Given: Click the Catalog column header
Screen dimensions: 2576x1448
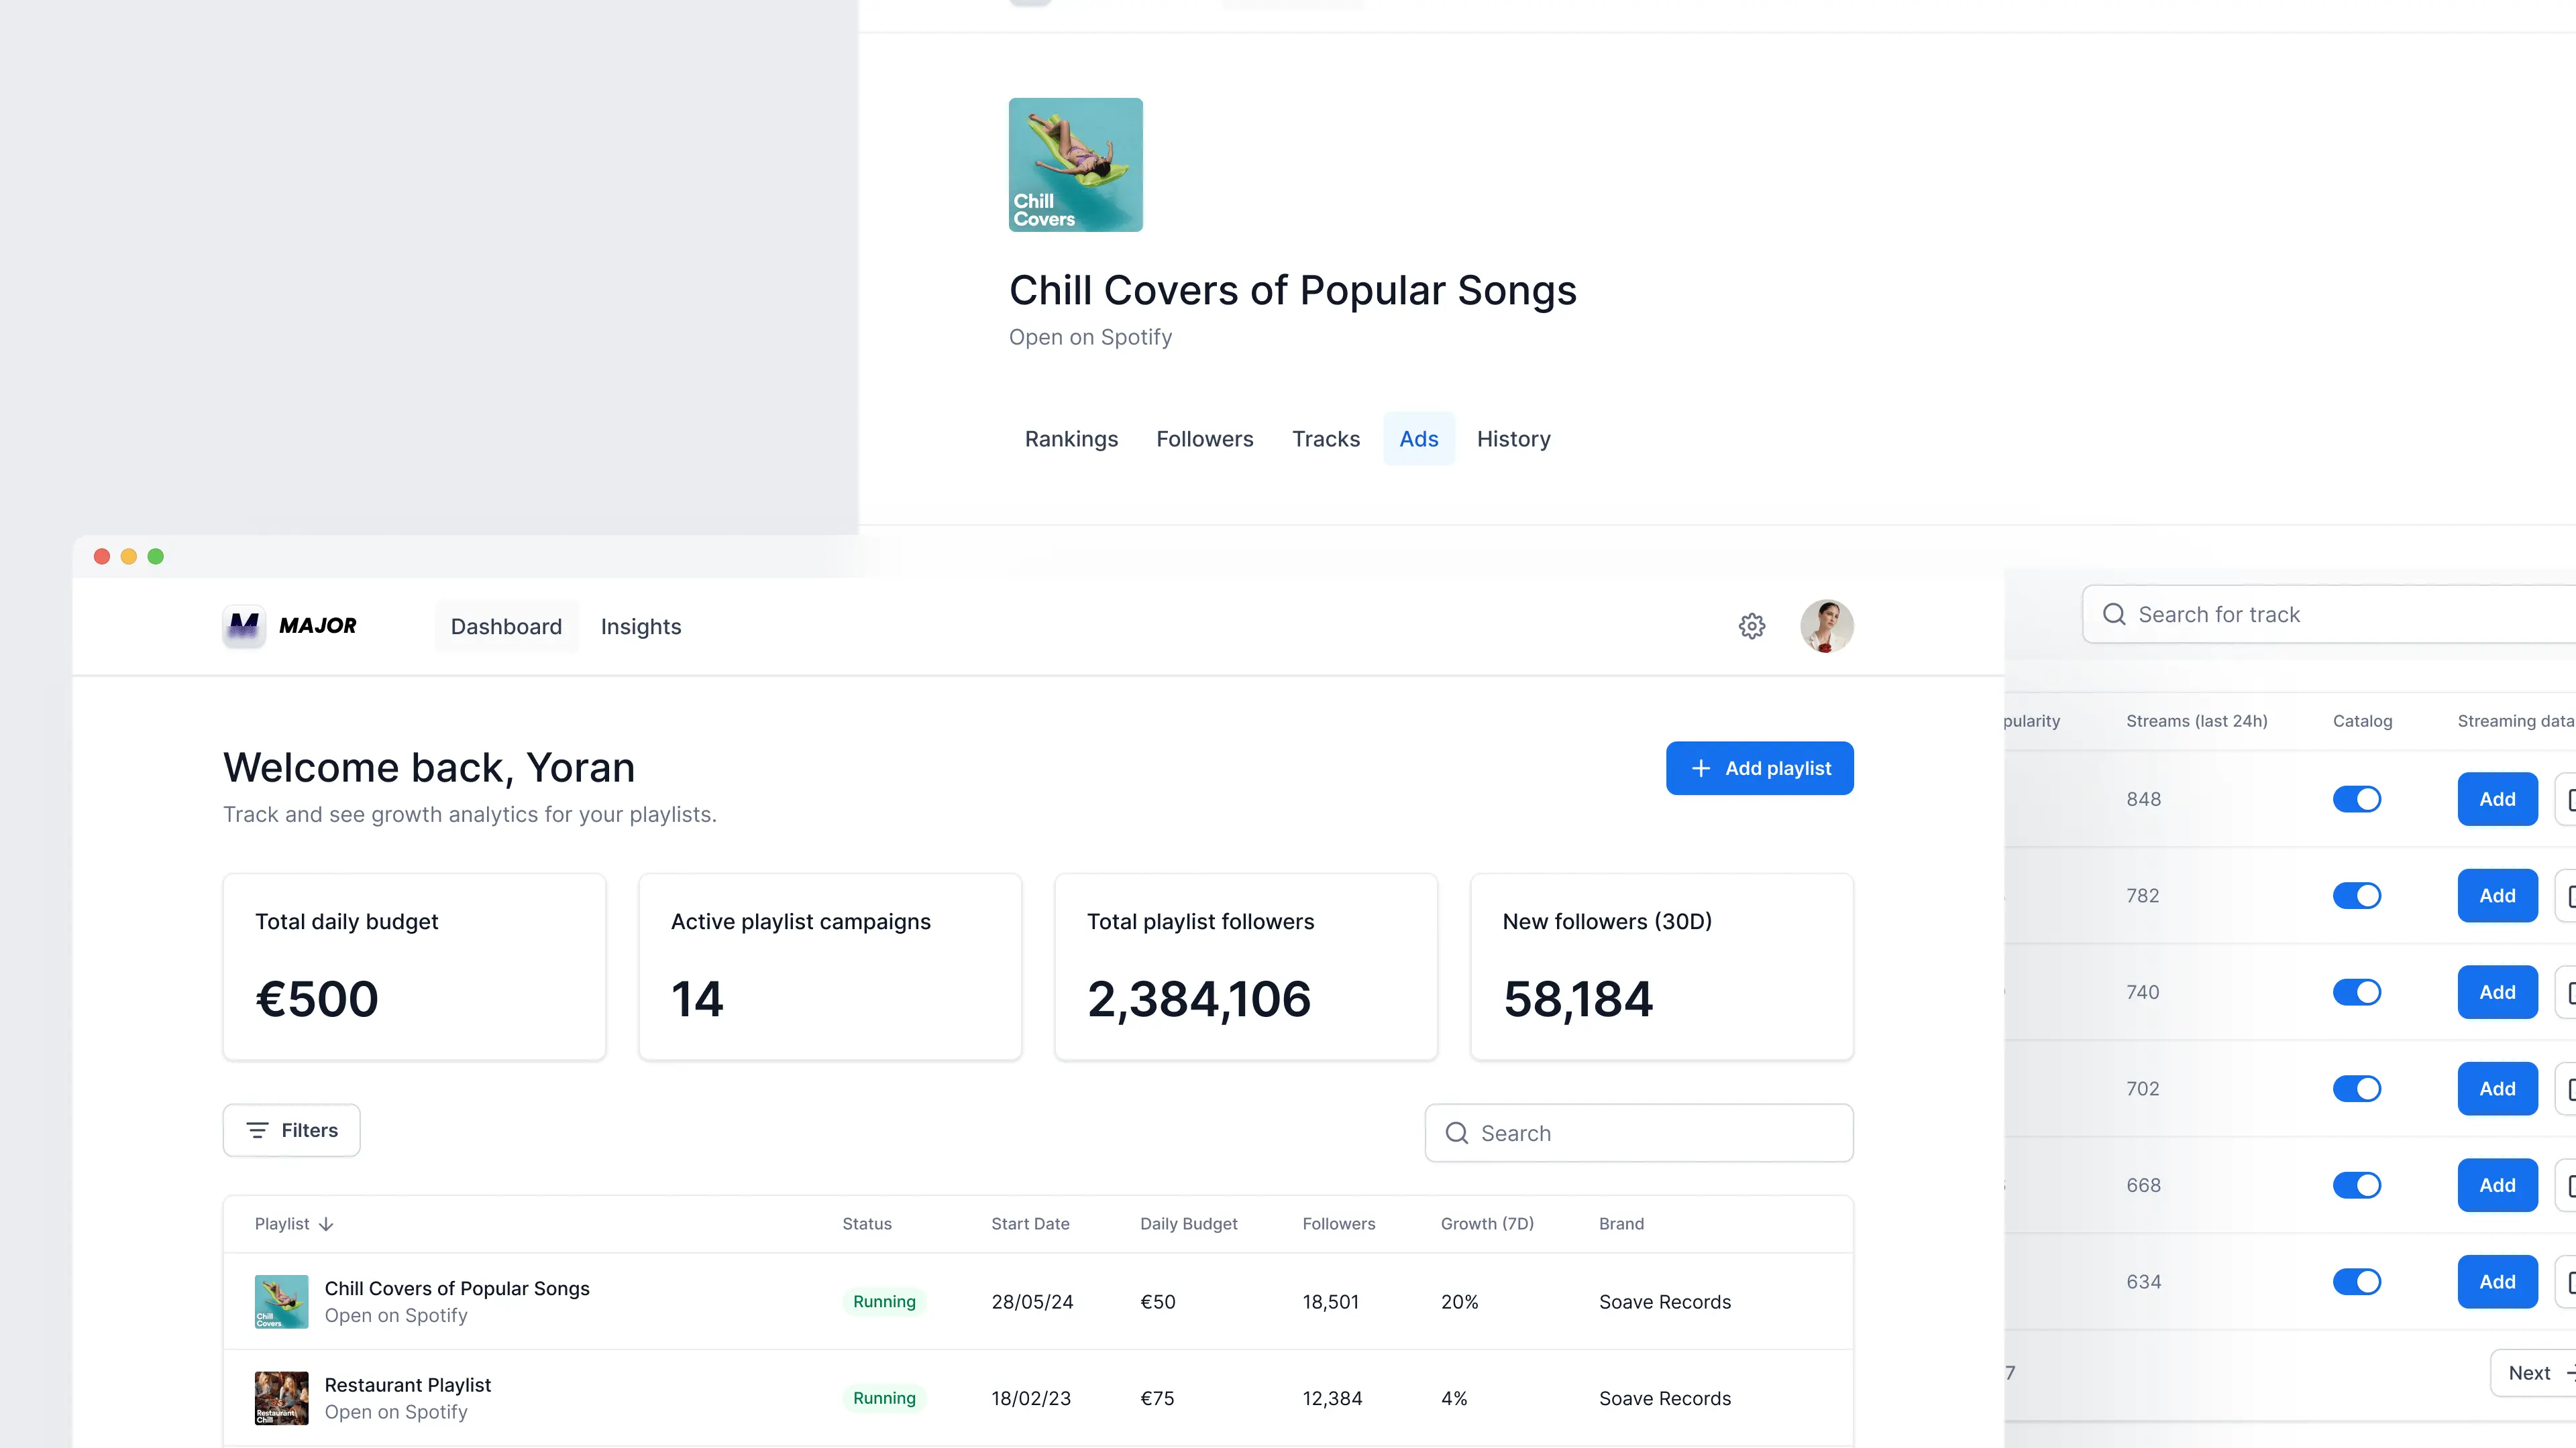Looking at the screenshot, I should coord(2363,721).
